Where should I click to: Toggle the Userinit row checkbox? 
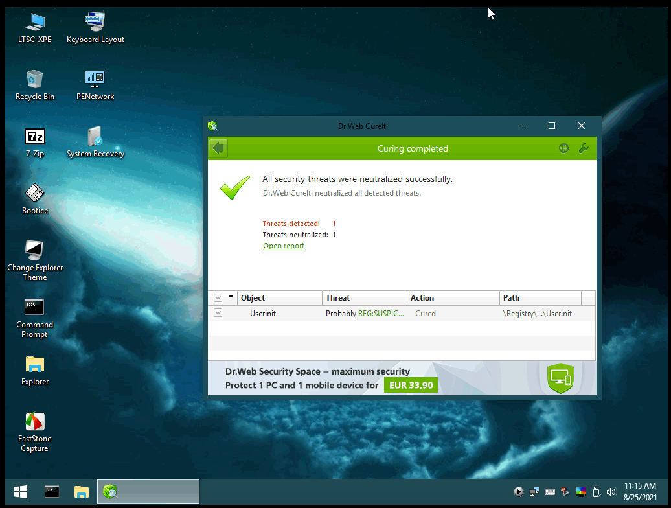pyautogui.click(x=218, y=313)
